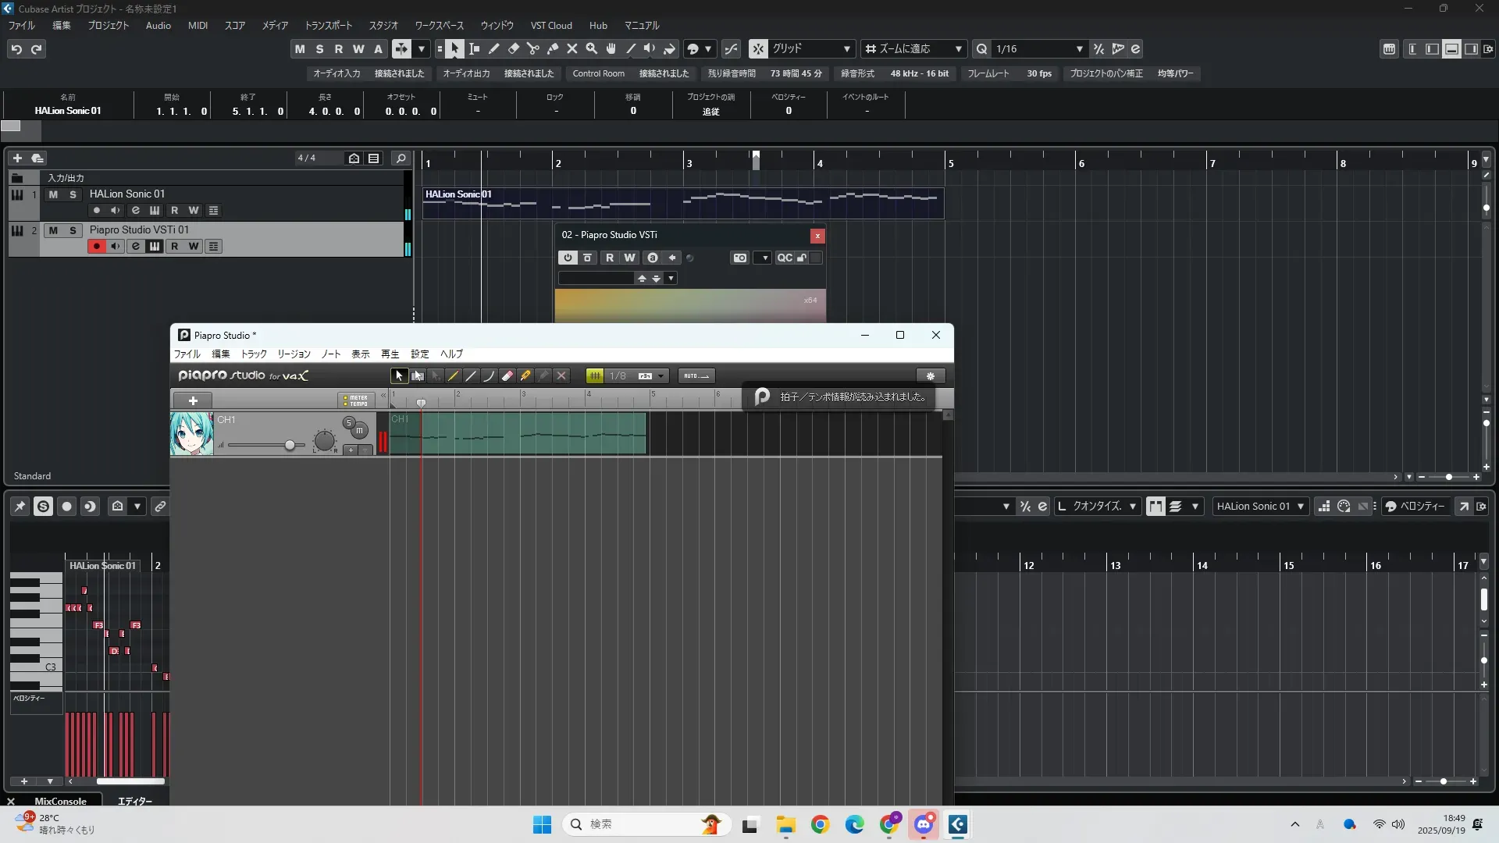Switch to the MixConsole tab
Image resolution: width=1499 pixels, height=843 pixels.
(x=60, y=801)
